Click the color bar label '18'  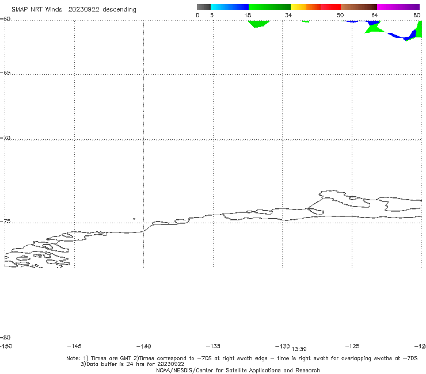click(x=248, y=15)
